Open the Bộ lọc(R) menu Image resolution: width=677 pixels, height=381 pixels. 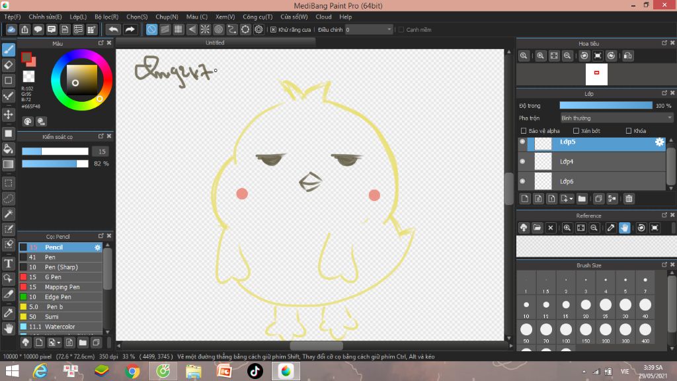pos(106,17)
